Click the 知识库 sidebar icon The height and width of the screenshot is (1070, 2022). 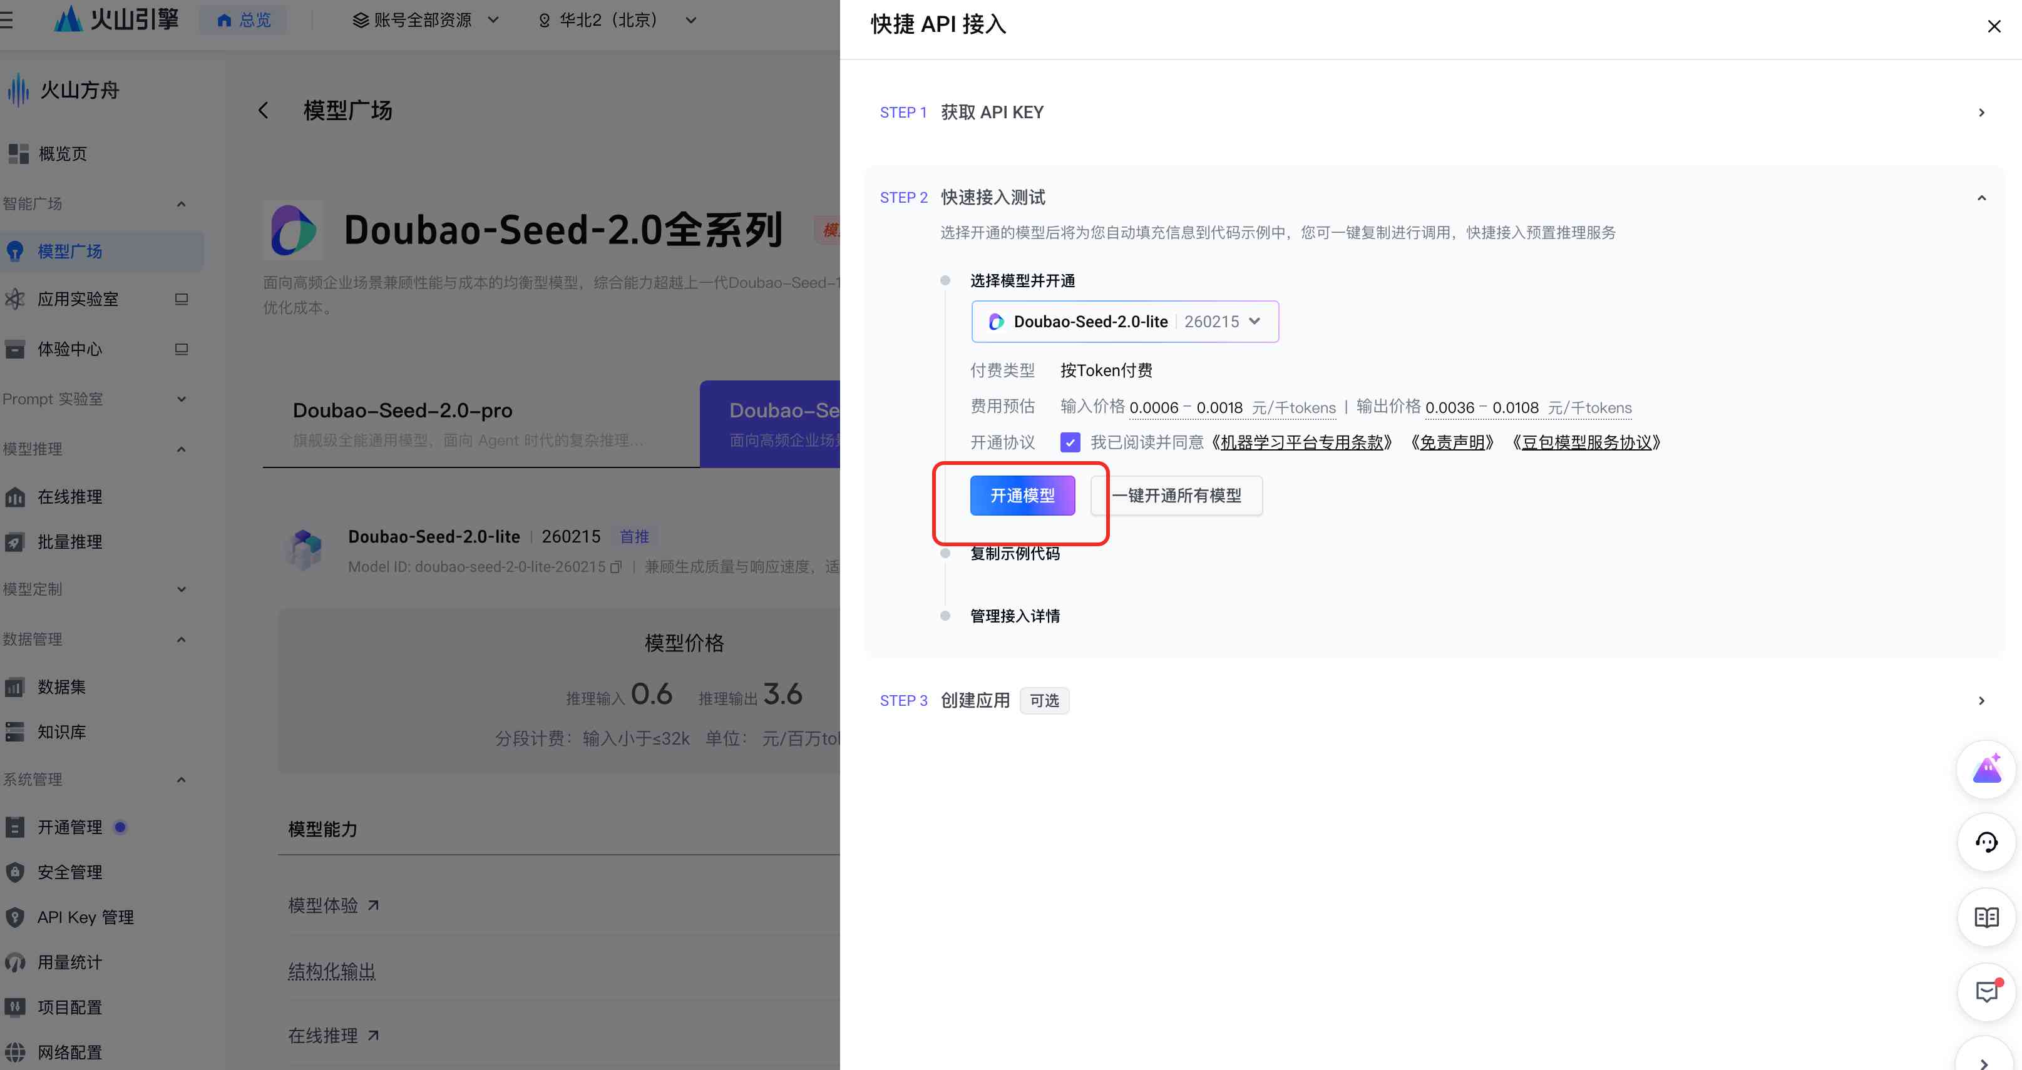[15, 732]
